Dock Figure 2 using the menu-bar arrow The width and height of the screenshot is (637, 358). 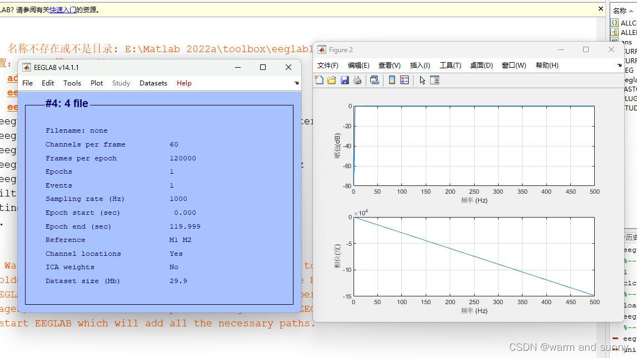pos(620,65)
